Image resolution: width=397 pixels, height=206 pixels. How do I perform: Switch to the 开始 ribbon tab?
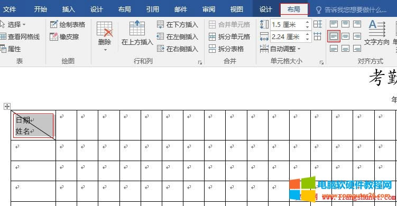pos(41,10)
